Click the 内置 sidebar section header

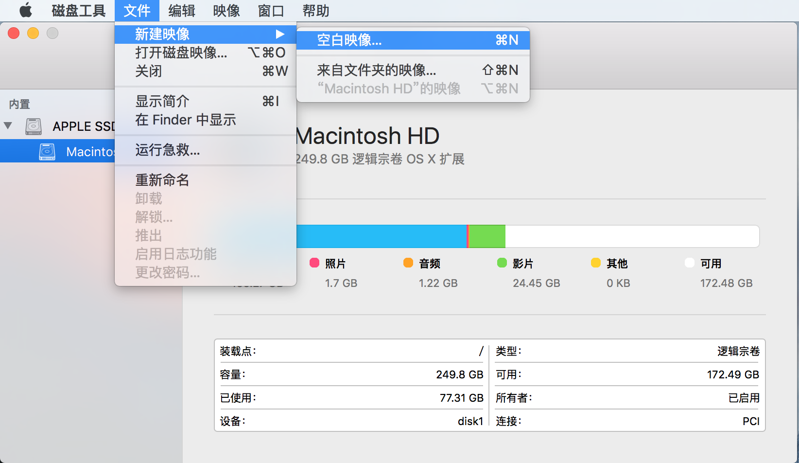tap(19, 104)
